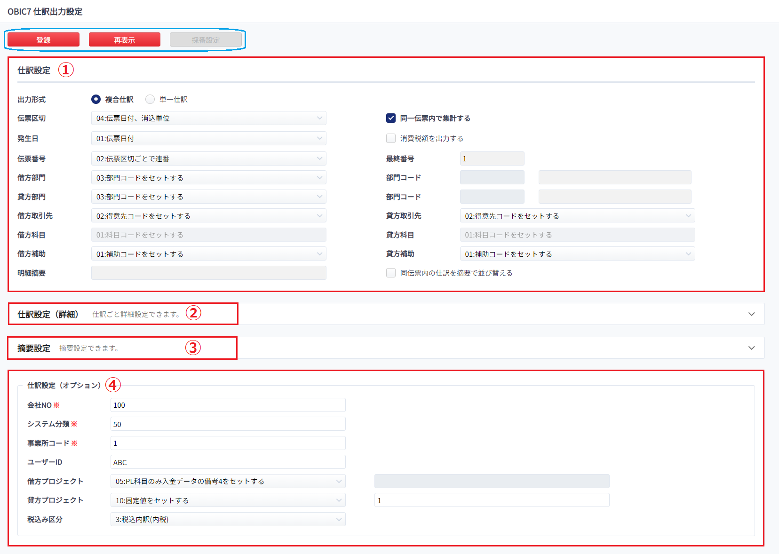Open the 借方補助 dropdown
779x554 pixels.
208,253
